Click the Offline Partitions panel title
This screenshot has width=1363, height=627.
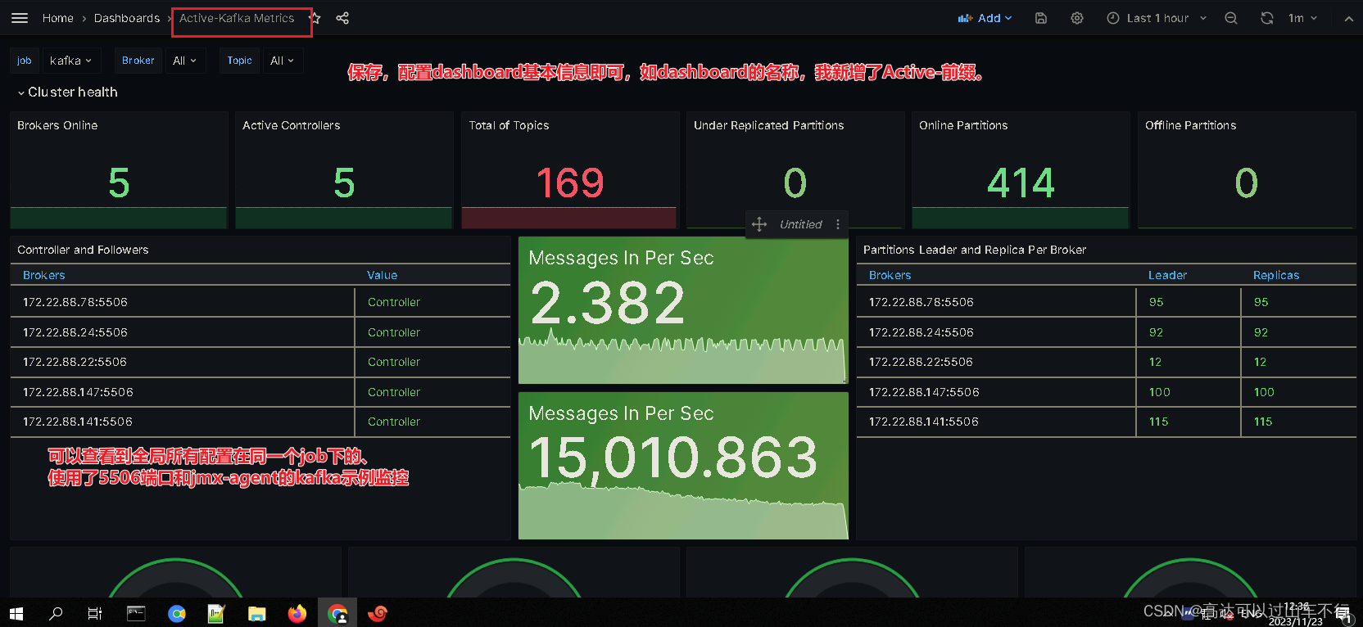point(1190,125)
